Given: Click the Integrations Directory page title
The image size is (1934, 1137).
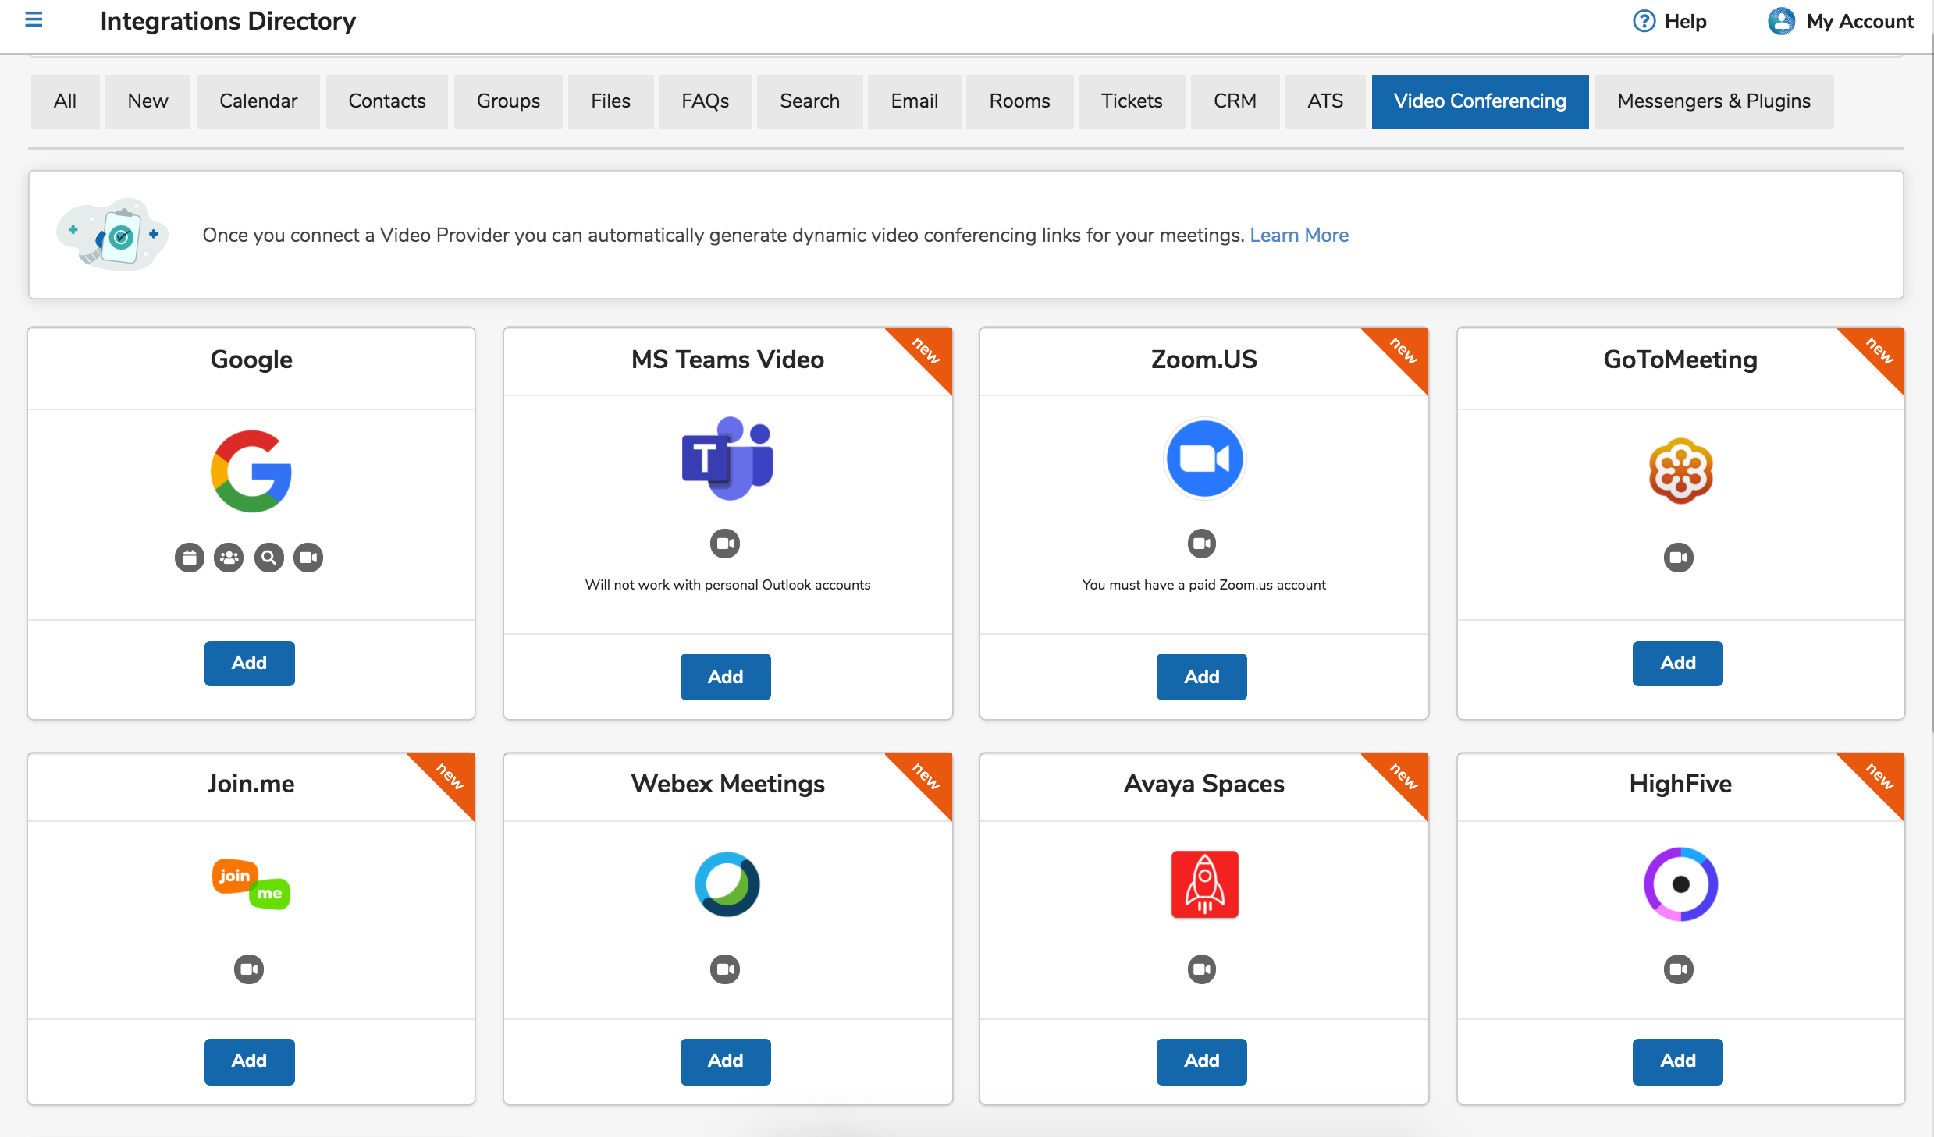Looking at the screenshot, I should (x=228, y=21).
